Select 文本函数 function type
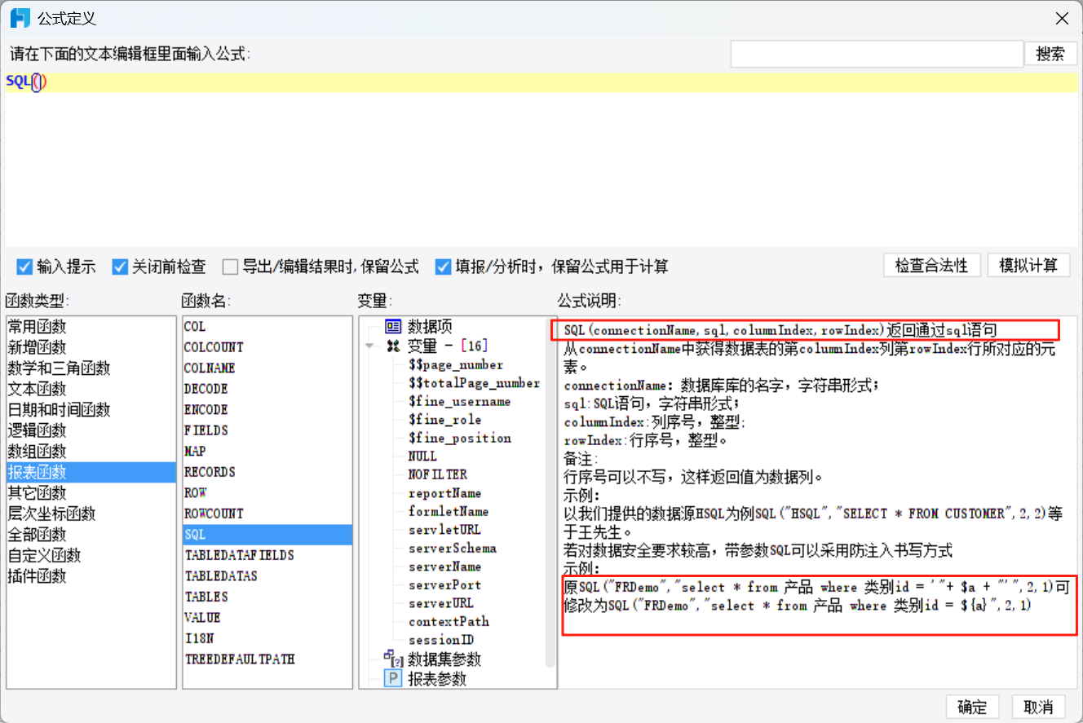Screen dimensions: 1083x723 point(91,389)
